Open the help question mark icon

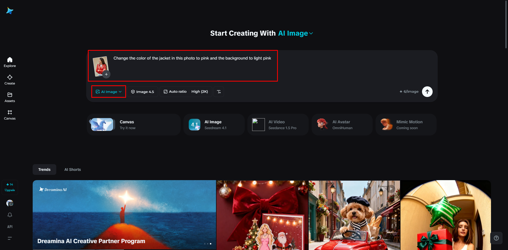(x=496, y=238)
